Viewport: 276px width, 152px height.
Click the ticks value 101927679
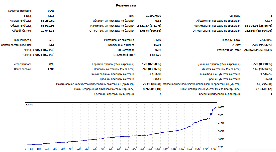[x=154, y=16]
